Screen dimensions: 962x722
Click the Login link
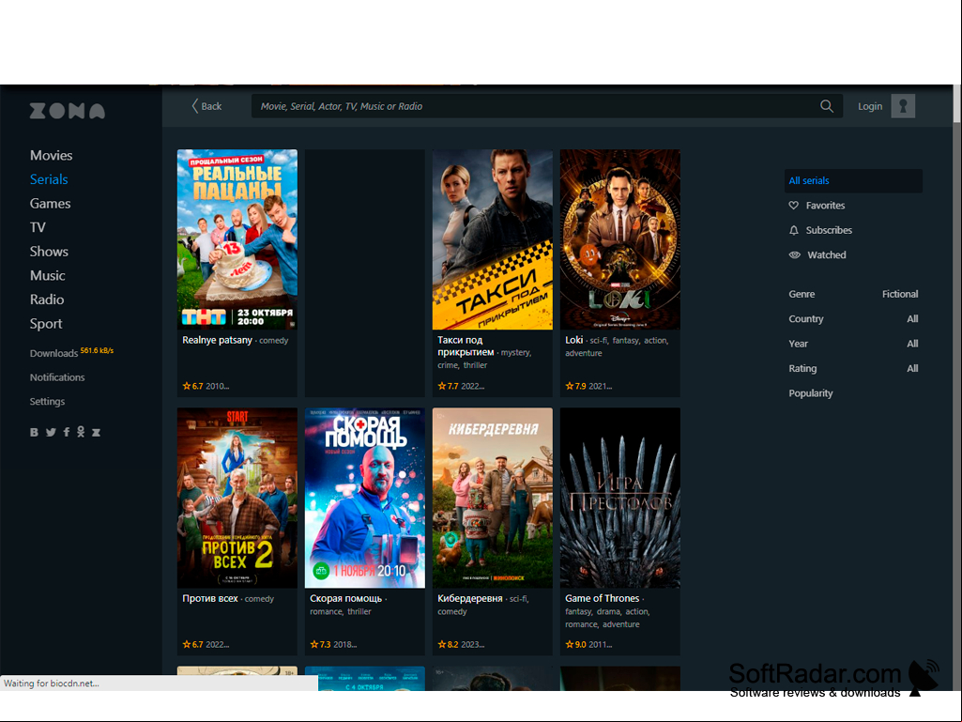click(870, 106)
